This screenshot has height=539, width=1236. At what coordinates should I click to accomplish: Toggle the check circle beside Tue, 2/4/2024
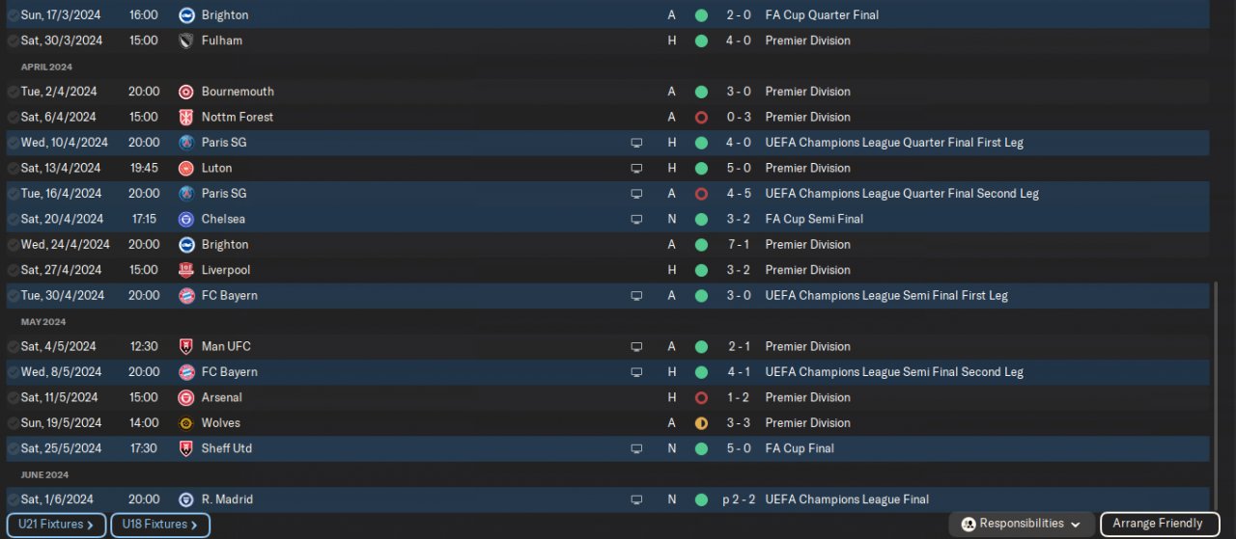coord(13,93)
